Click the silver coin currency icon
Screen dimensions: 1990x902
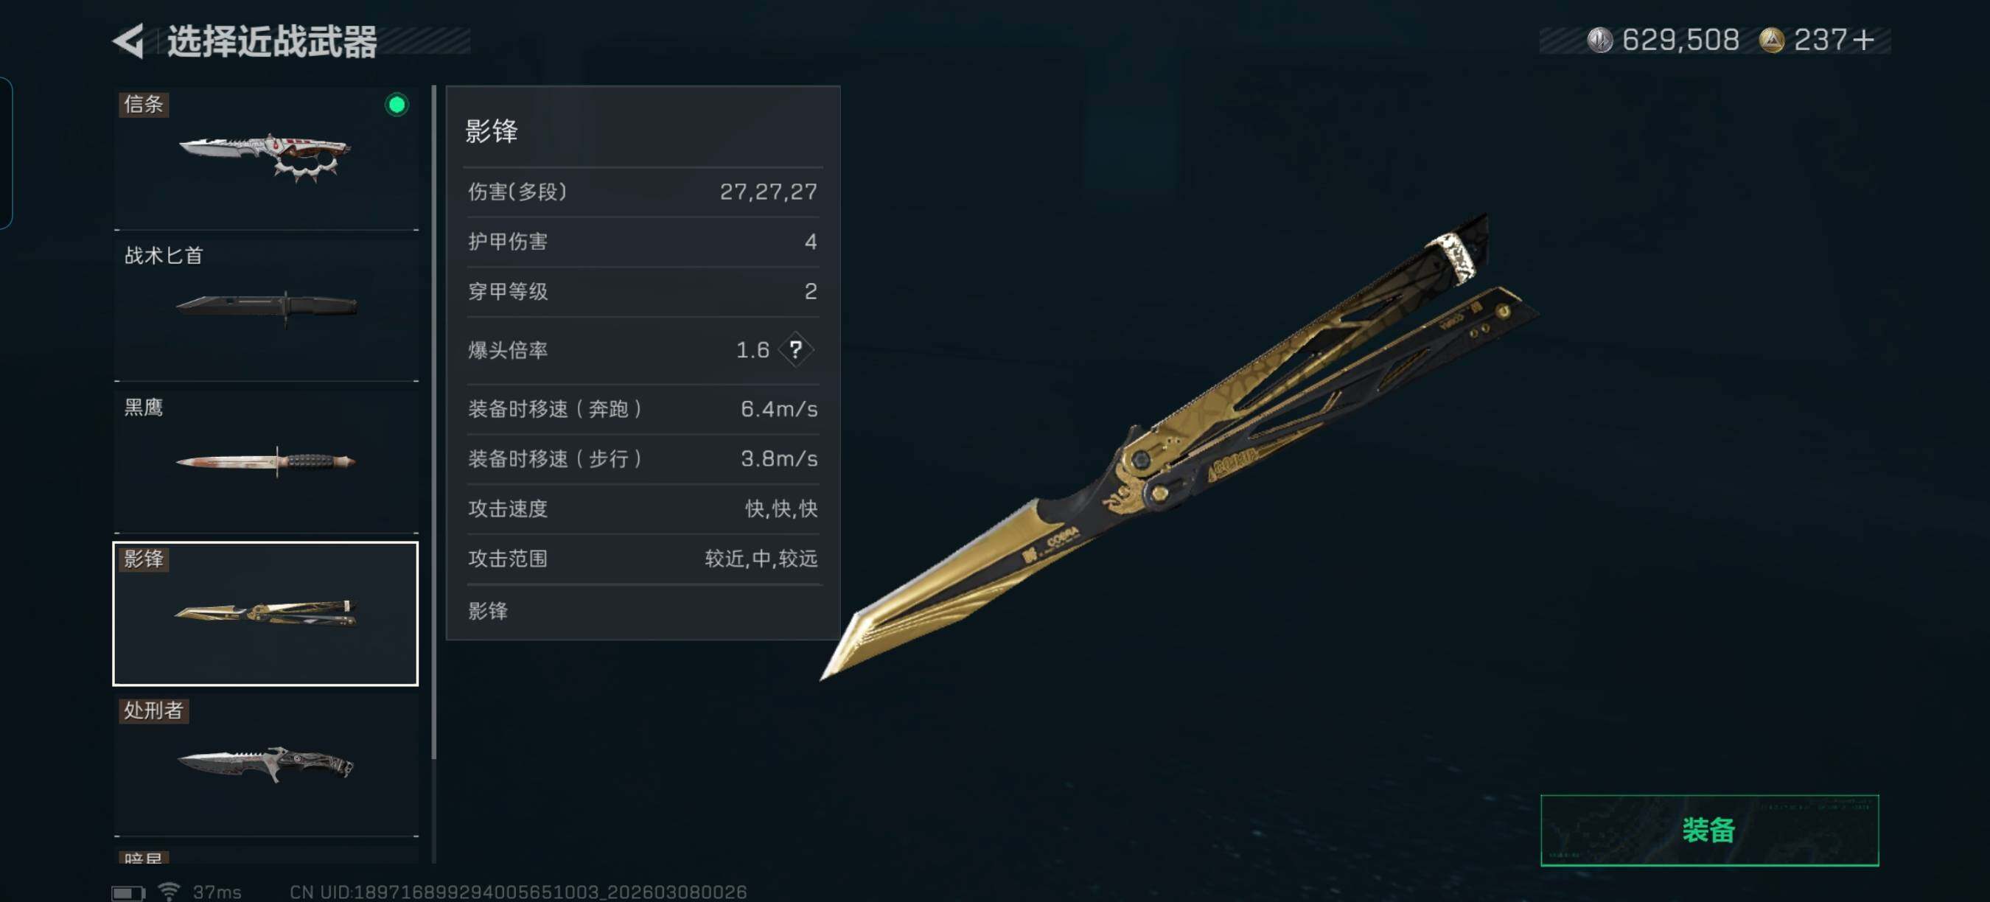coord(1599,40)
